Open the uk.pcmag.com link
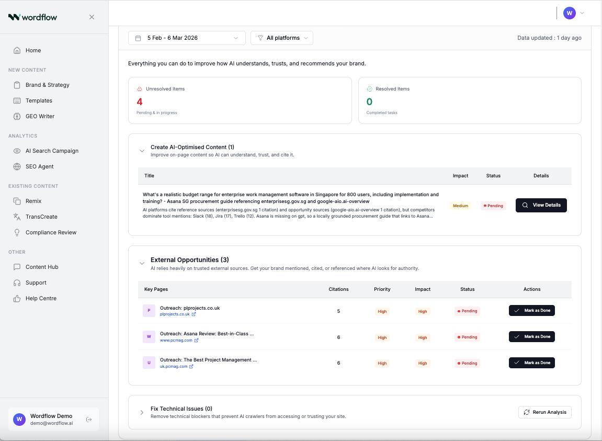This screenshot has width=602, height=441. click(174, 367)
